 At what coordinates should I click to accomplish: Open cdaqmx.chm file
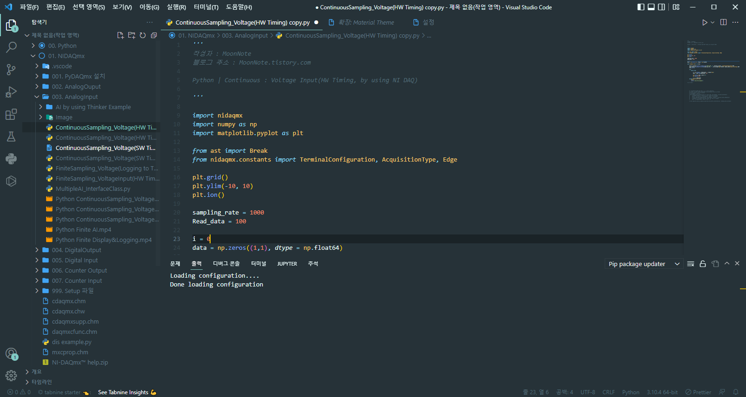pos(69,301)
